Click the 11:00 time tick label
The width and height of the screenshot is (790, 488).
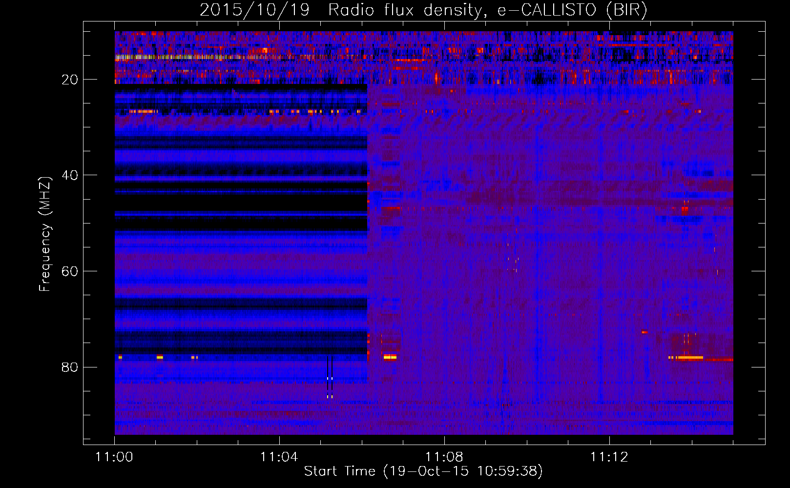pos(114,457)
